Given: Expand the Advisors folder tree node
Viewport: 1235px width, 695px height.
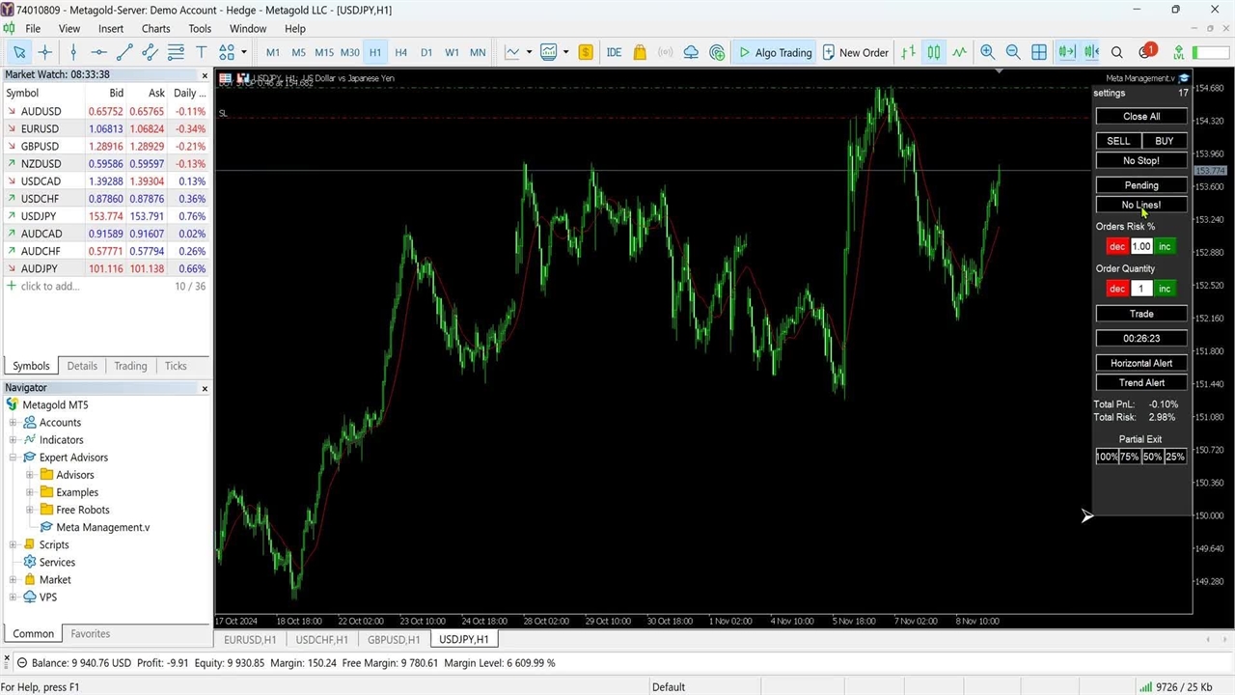Looking at the screenshot, I should click(30, 475).
